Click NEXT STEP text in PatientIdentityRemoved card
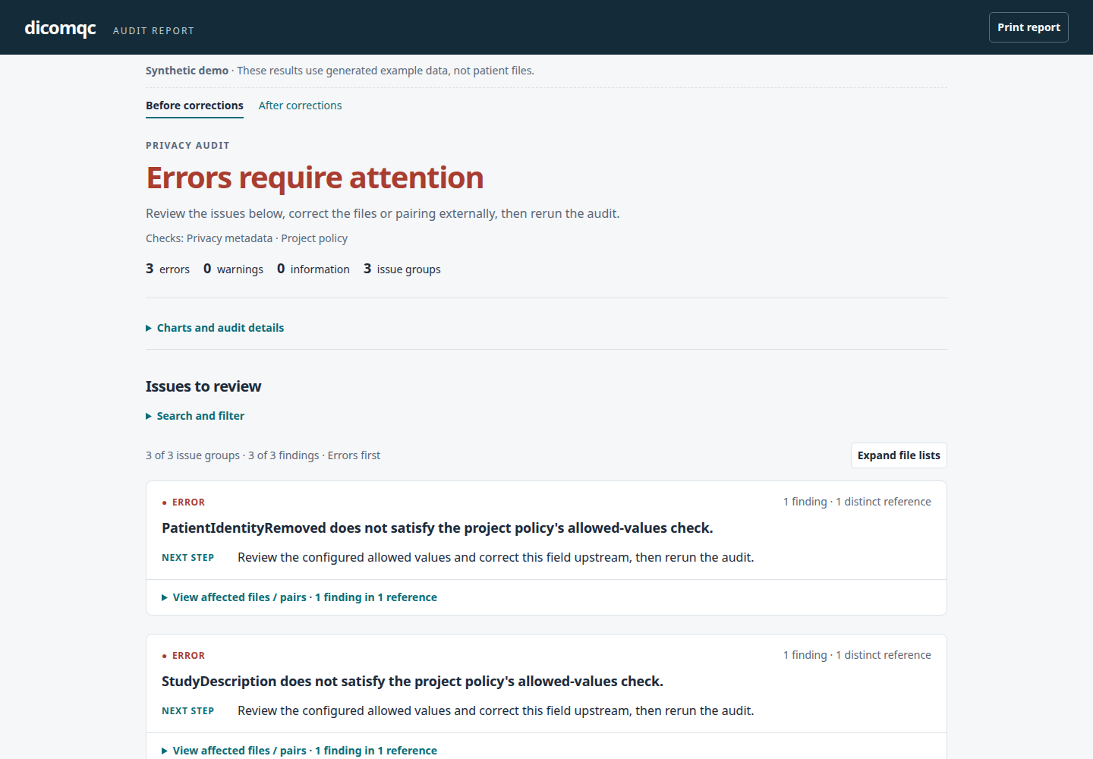This screenshot has width=1093, height=759. pos(188,558)
